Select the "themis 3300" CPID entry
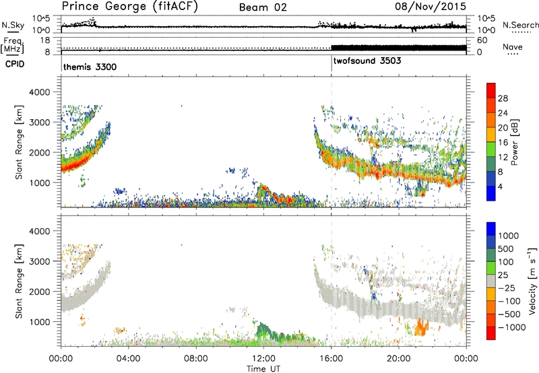This screenshot has width=539, height=373. [90, 67]
